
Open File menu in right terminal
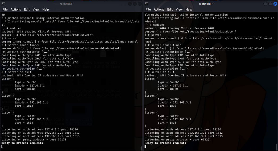[x=148, y=9]
